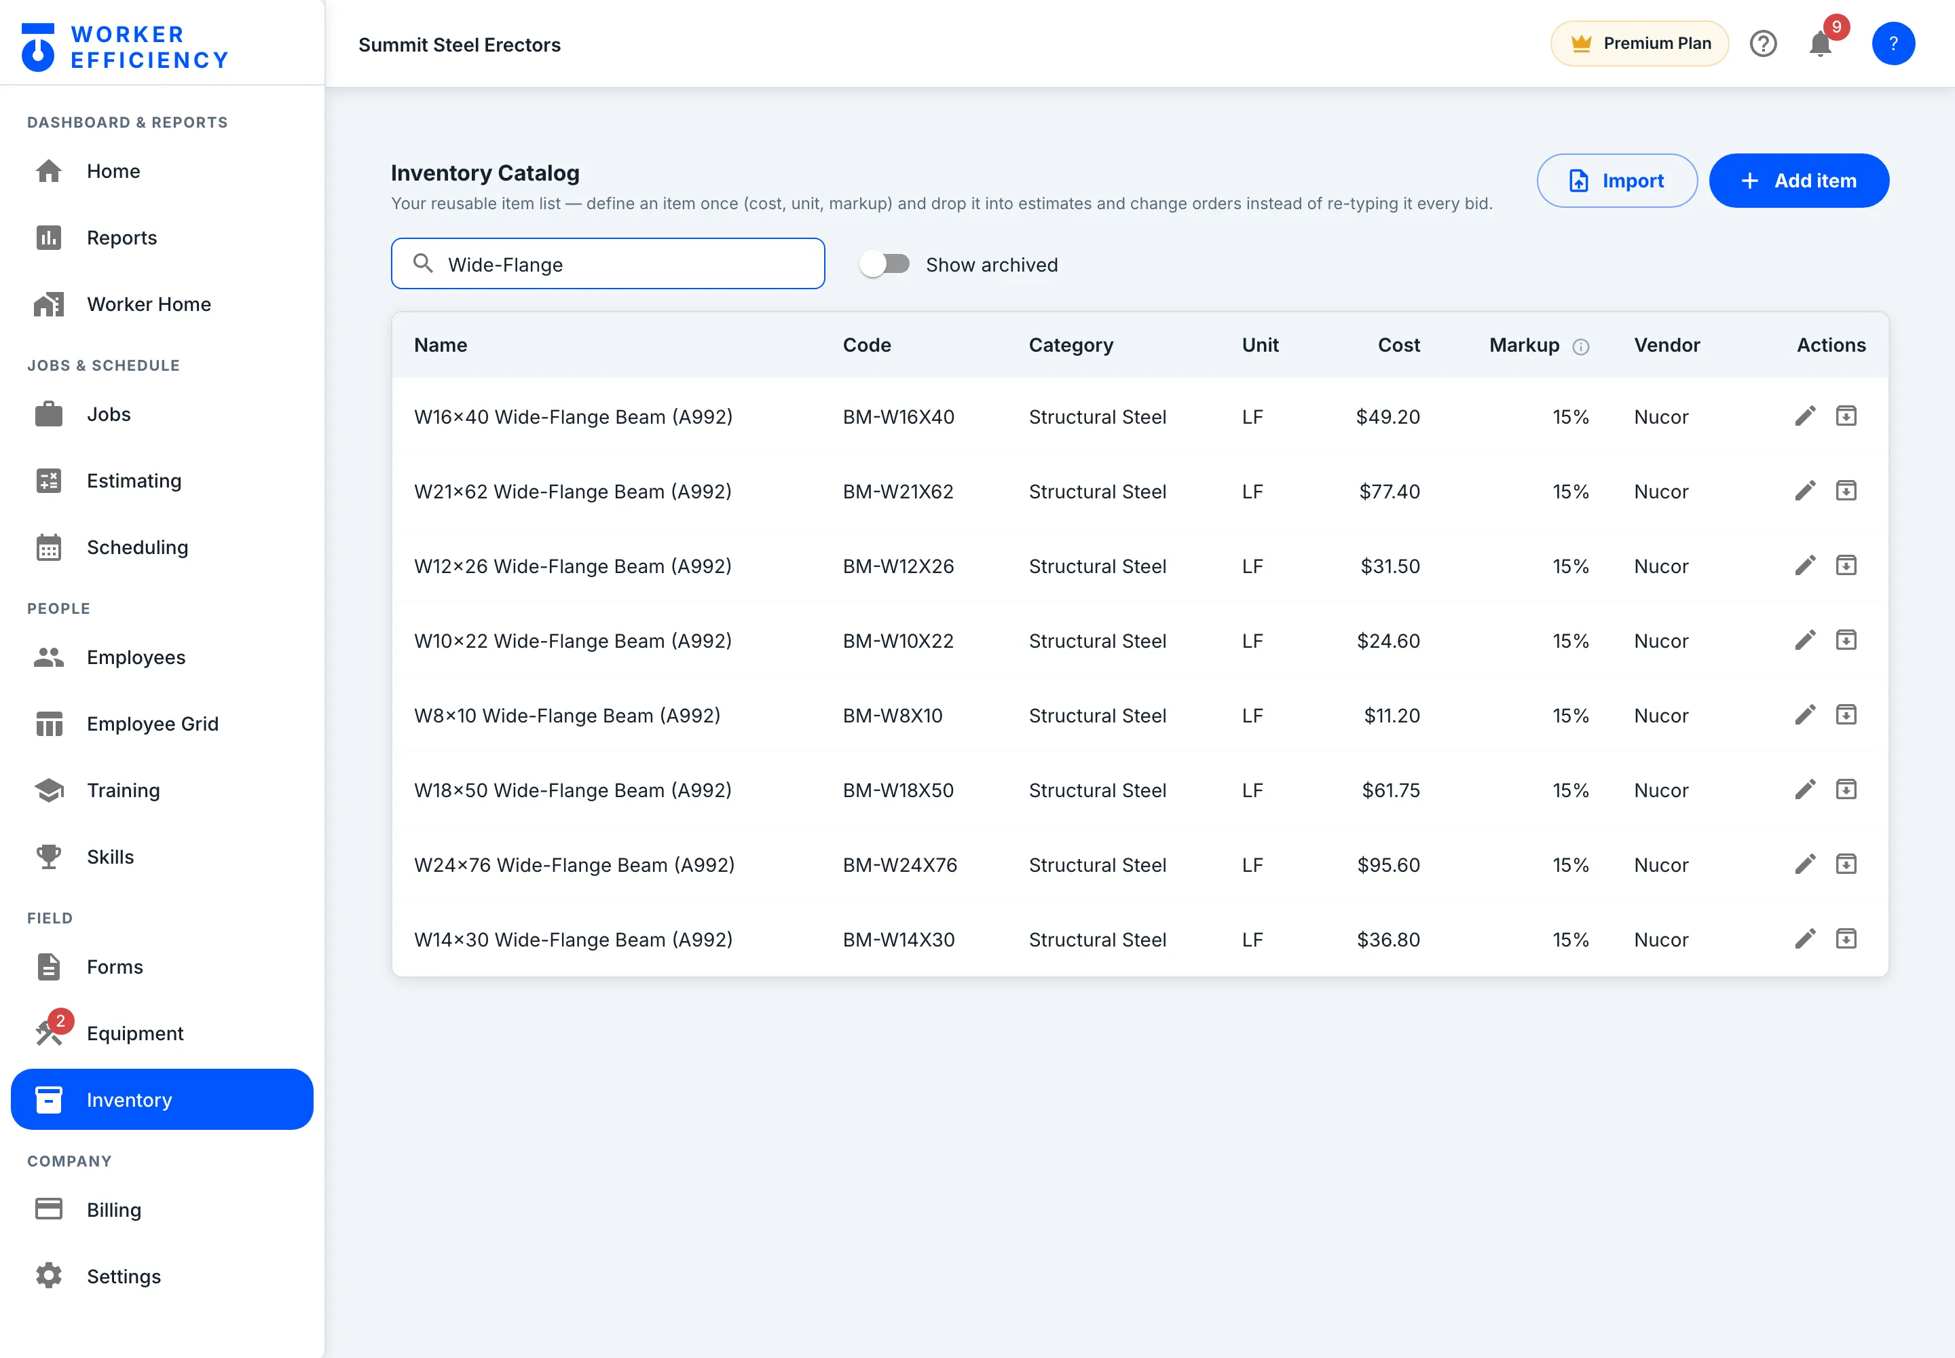
Task: Open the Estimating section
Action: (162, 481)
